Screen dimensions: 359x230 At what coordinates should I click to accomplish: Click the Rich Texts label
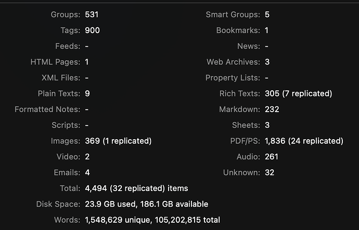[240, 93]
